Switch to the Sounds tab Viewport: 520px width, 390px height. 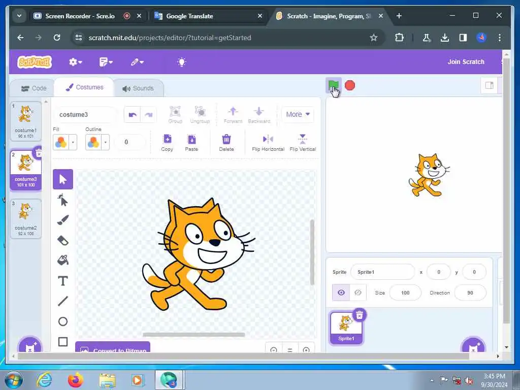pyautogui.click(x=138, y=88)
